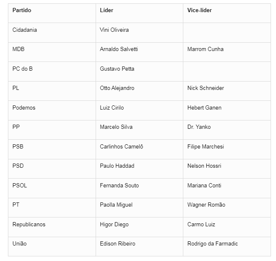Select vice-leader Nick Schneider
The height and width of the screenshot is (261, 276).
206,88
